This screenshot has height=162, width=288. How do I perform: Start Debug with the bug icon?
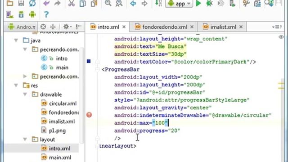209,3
